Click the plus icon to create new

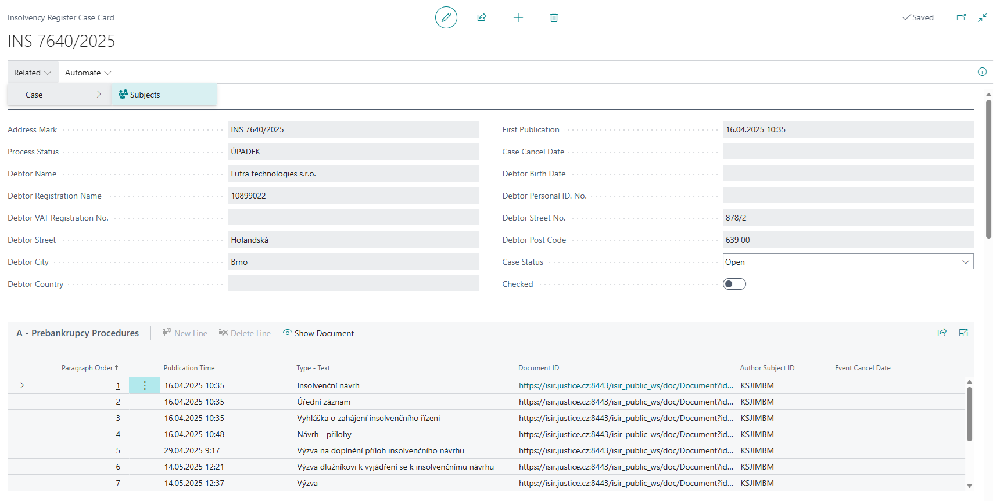click(518, 17)
